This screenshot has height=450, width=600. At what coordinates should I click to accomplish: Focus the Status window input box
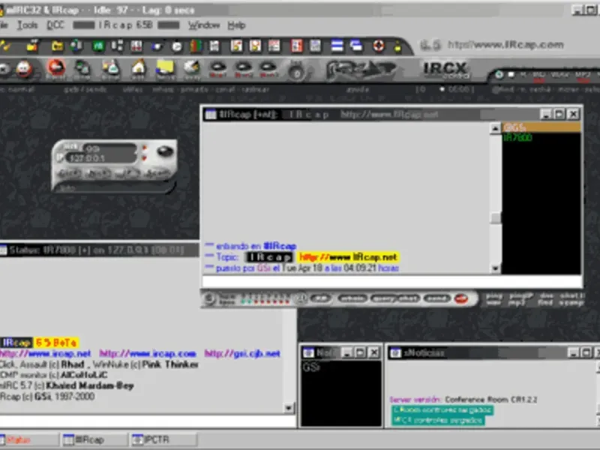(148, 421)
